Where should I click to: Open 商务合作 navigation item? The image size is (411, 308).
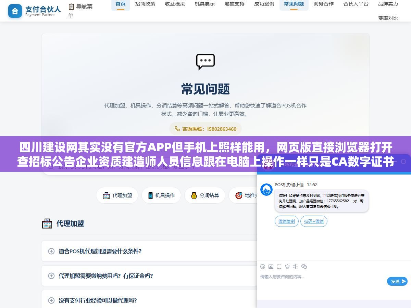pos(324,4)
